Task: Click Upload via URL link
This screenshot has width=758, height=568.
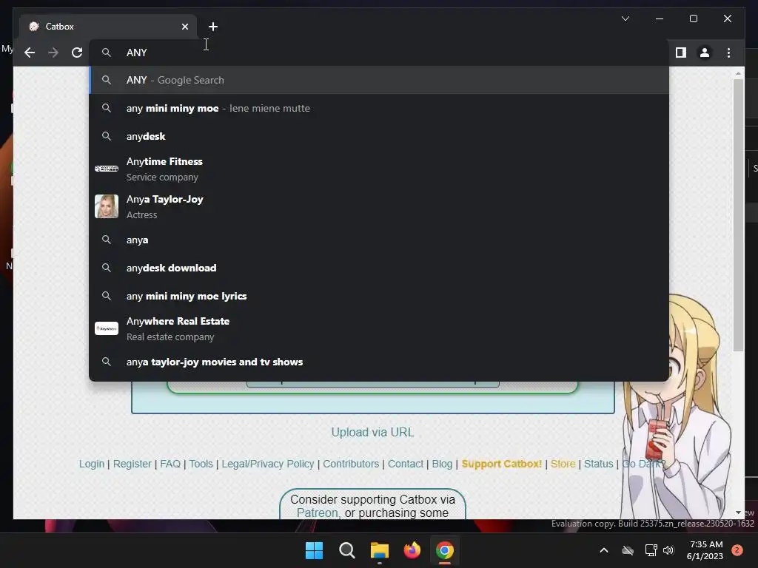Action: click(x=373, y=432)
